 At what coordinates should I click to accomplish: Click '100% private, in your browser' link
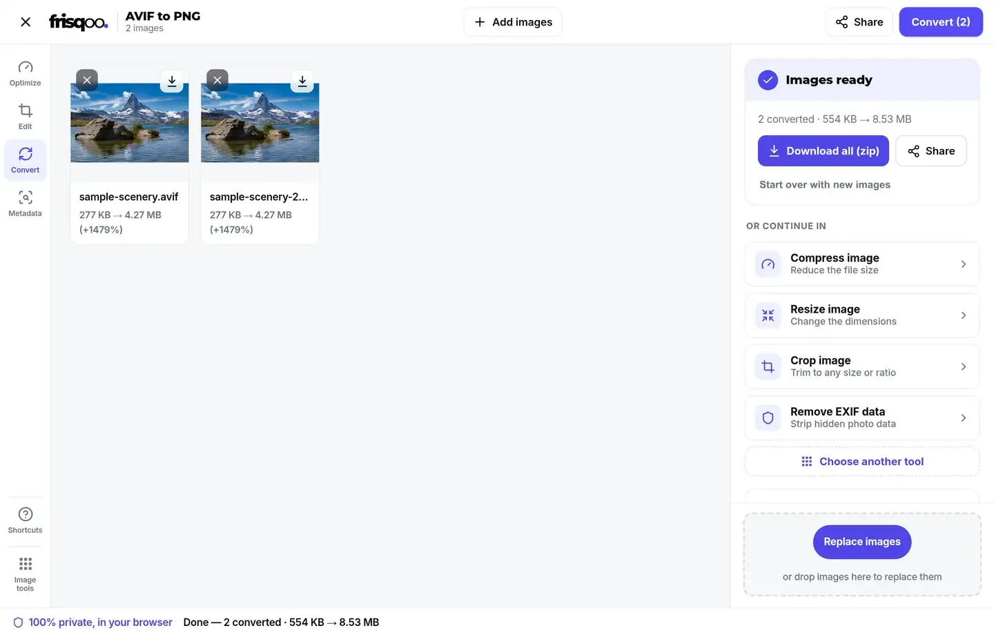(100, 623)
